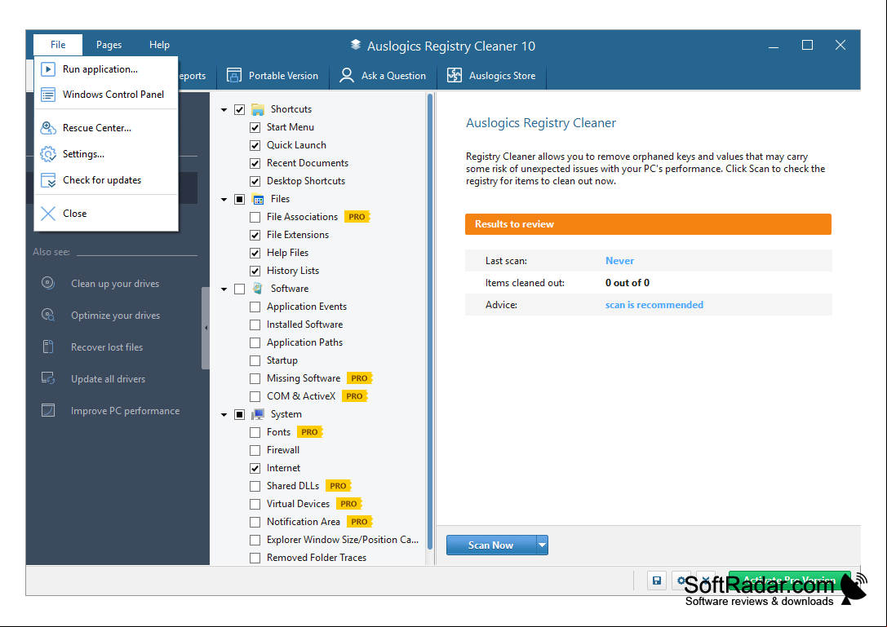This screenshot has width=887, height=627.
Task: Collapse the System tree group
Action: tap(224, 415)
